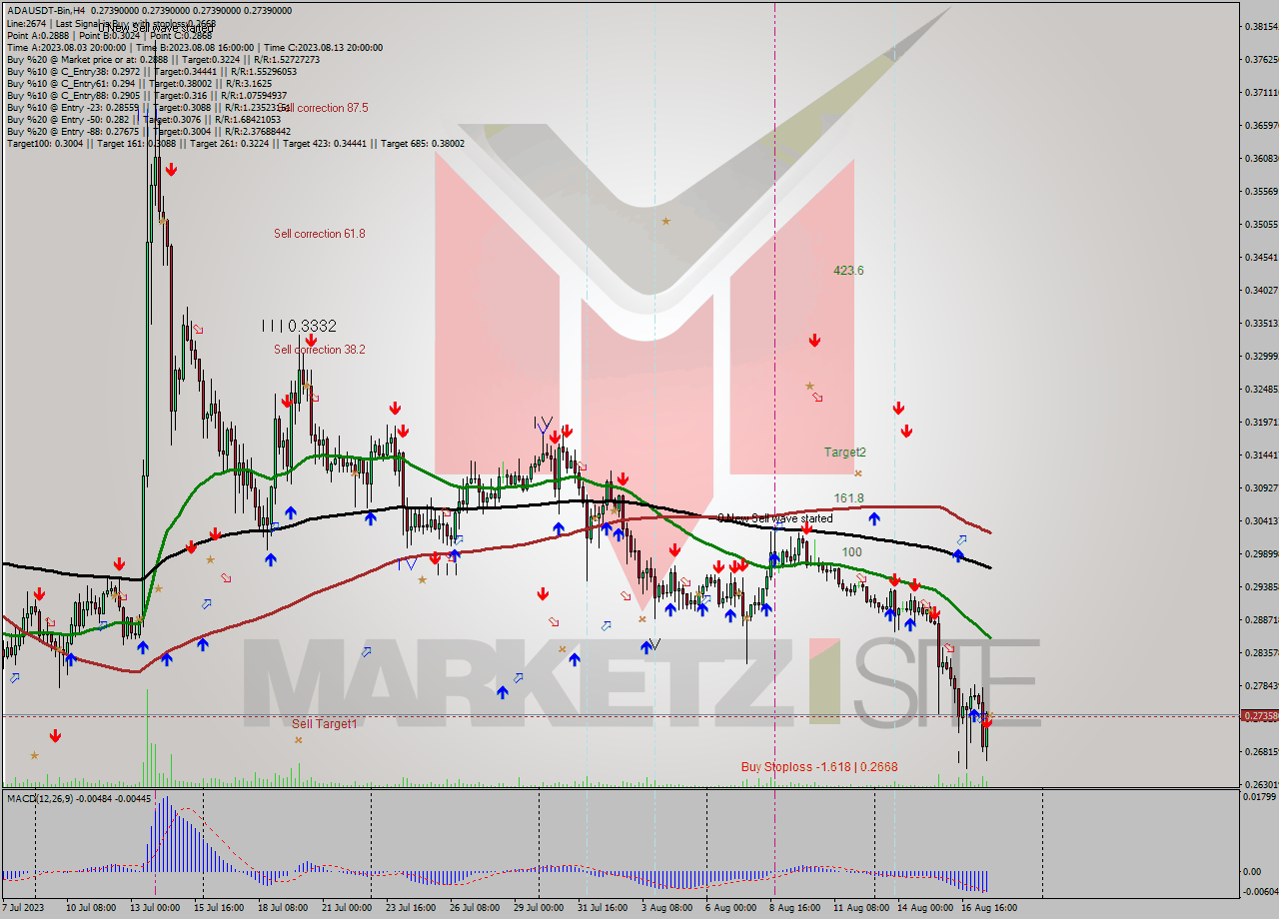
Task: Select the Line:2674 Last Signal info line
Action: pyautogui.click(x=111, y=23)
